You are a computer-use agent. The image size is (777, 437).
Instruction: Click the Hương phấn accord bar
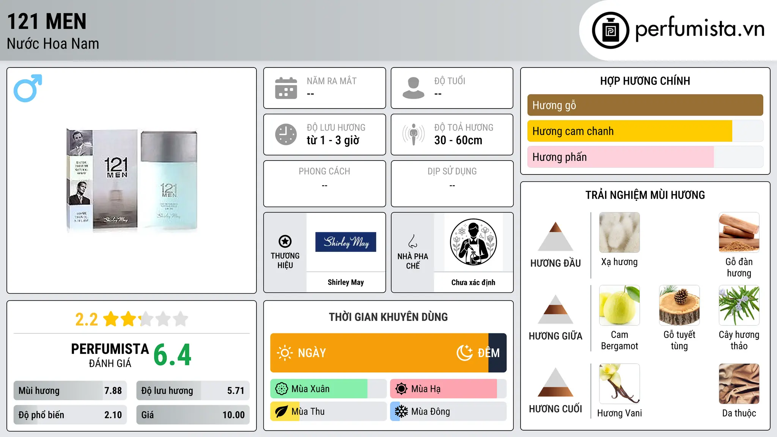click(645, 157)
